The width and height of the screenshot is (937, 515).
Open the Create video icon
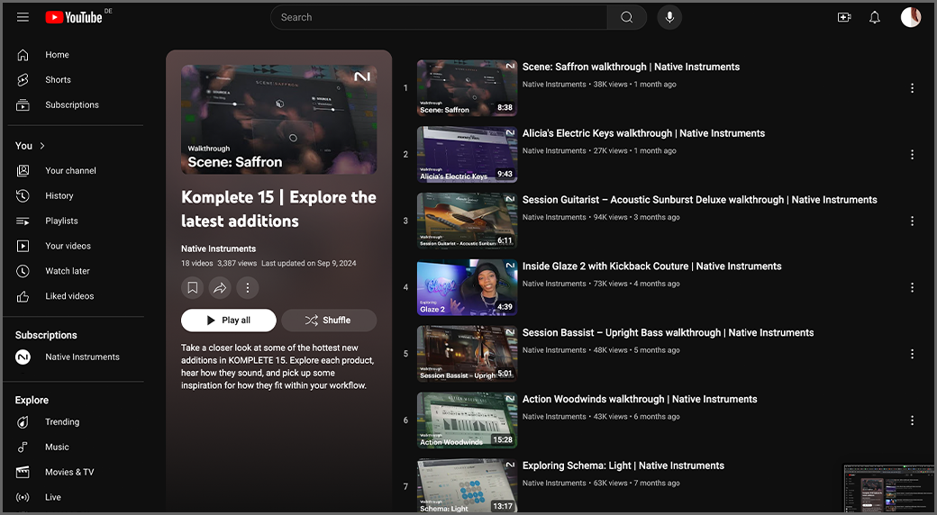[x=844, y=17]
